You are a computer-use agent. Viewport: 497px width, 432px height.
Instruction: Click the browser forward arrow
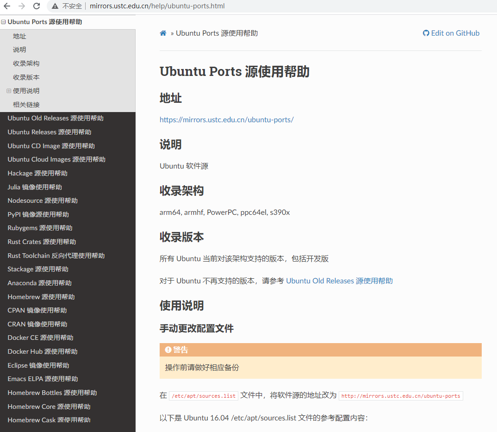point(22,6)
